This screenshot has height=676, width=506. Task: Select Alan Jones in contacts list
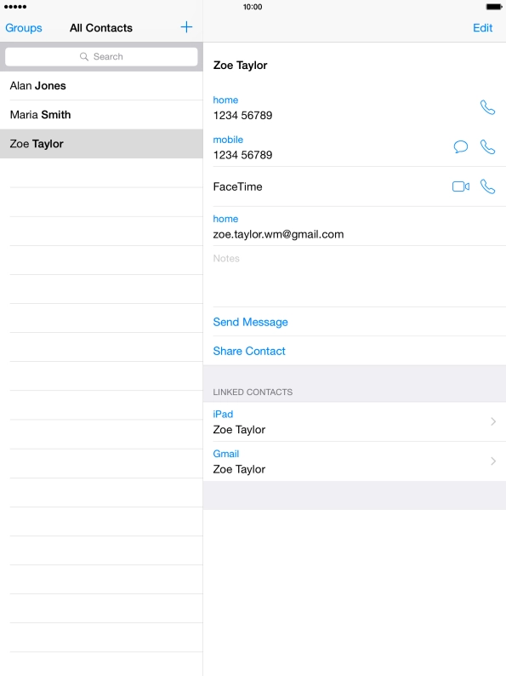(102, 86)
